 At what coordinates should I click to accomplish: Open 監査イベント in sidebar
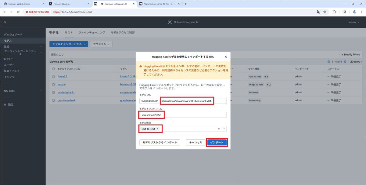tap(12, 71)
